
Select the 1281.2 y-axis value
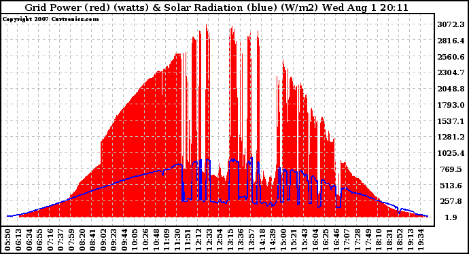(451, 137)
